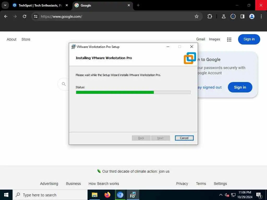The image size is (267, 200).
Task: Click the Google search magnifier icon
Action: [64, 84]
